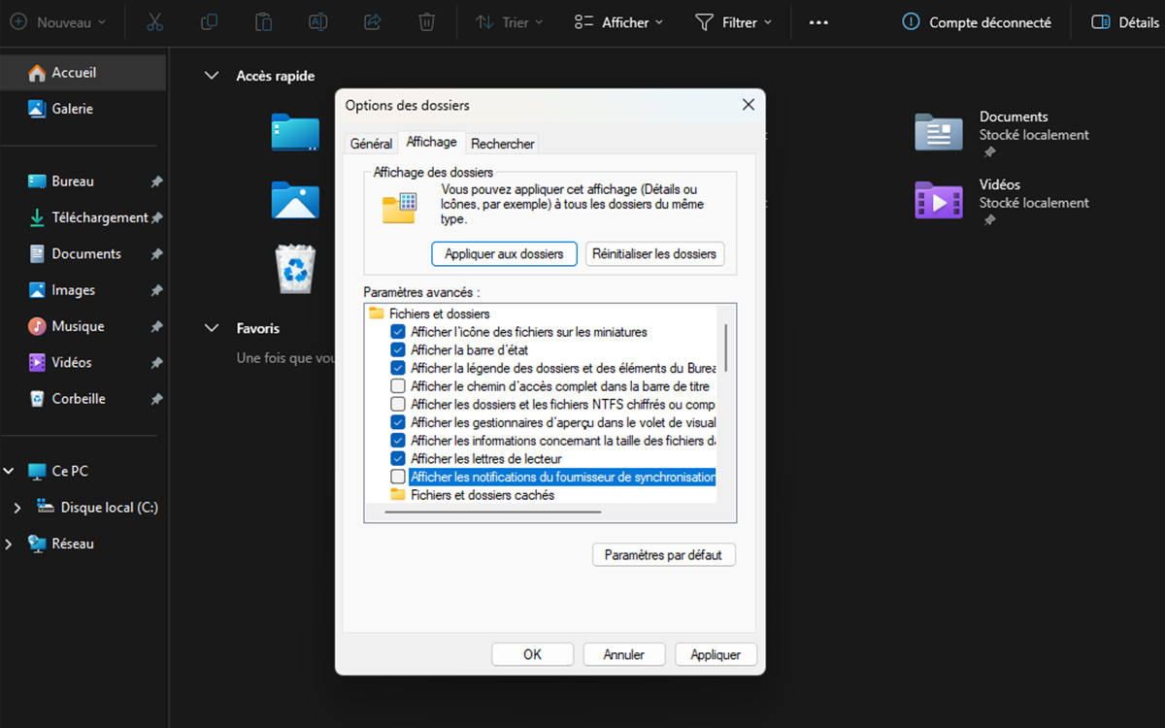Click Appliquer aux dossiers button
This screenshot has width=1165, height=728.
504,254
